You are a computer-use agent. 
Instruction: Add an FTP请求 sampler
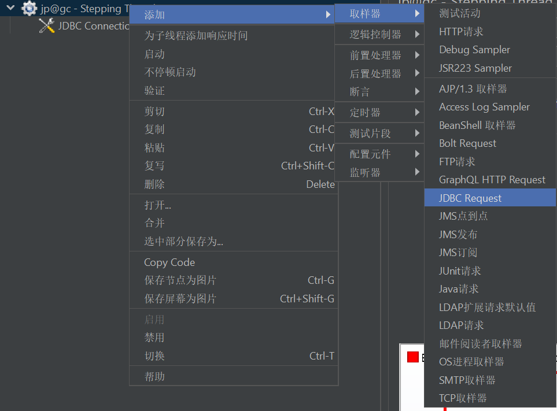point(490,162)
